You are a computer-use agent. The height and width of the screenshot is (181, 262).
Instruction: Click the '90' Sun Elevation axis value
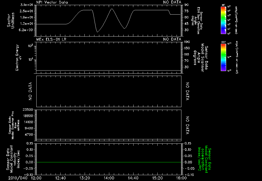point(187,5)
